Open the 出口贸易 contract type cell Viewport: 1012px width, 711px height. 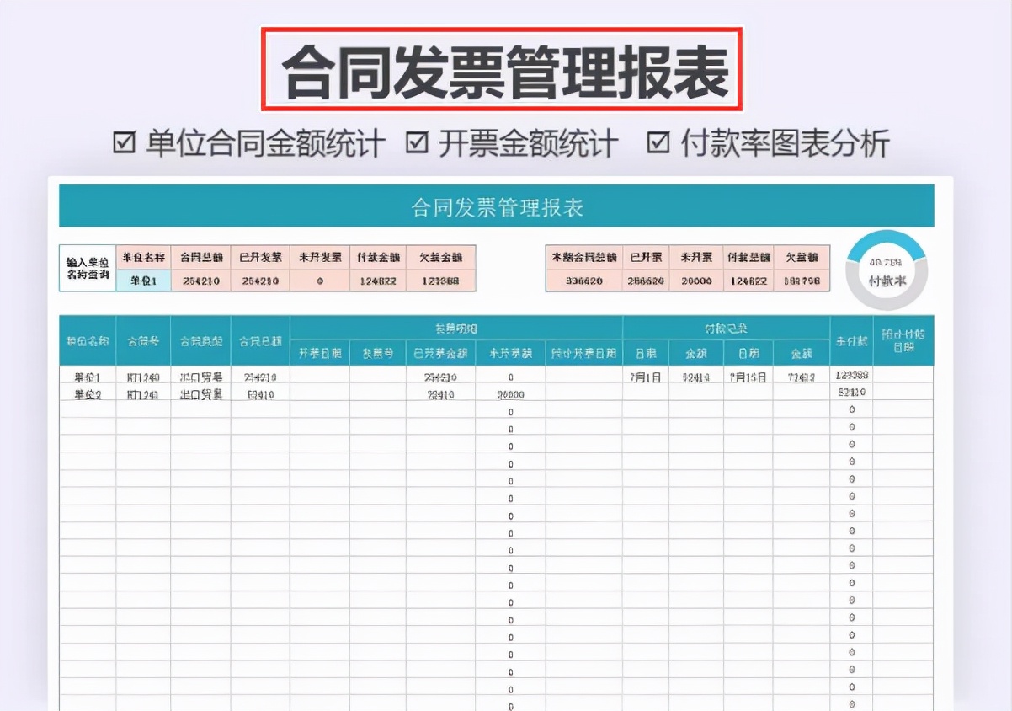[202, 377]
